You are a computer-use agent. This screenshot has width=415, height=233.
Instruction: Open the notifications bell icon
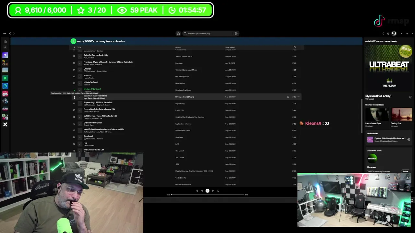click(x=383, y=33)
